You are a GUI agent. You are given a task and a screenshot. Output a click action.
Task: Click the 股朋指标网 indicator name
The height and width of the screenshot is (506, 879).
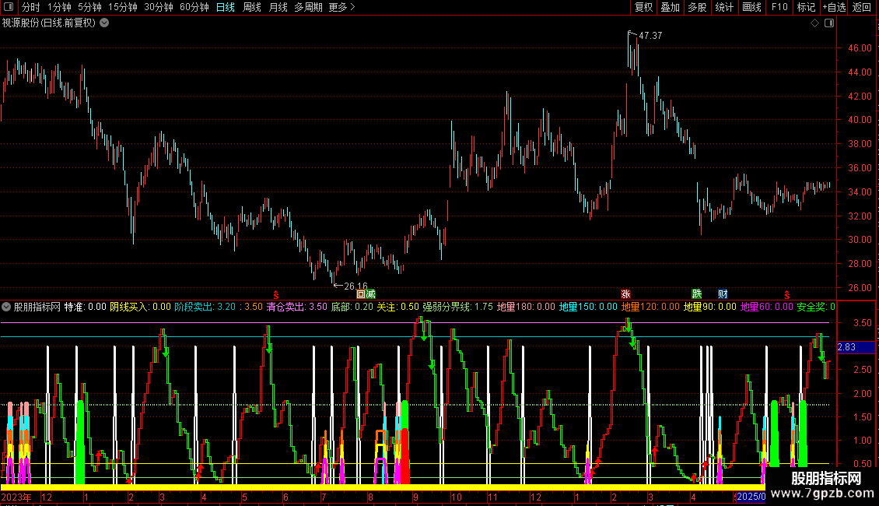click(37, 307)
